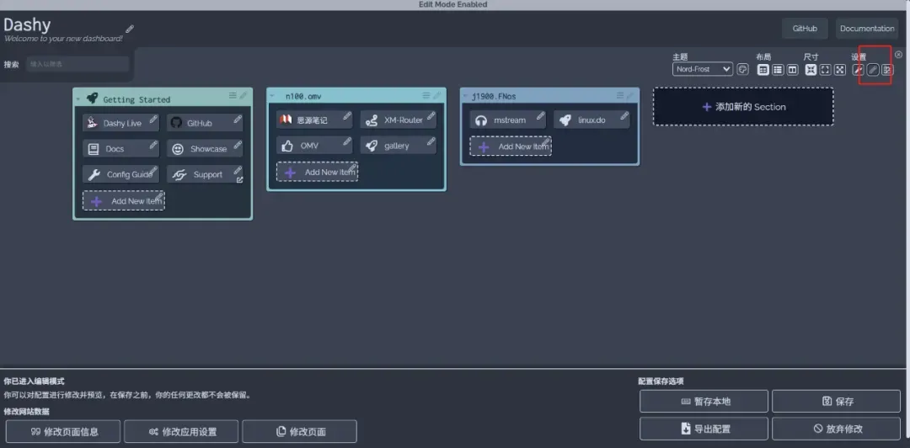Image resolution: width=910 pixels, height=448 pixels.
Task: Set item size to large
Action: 840,70
